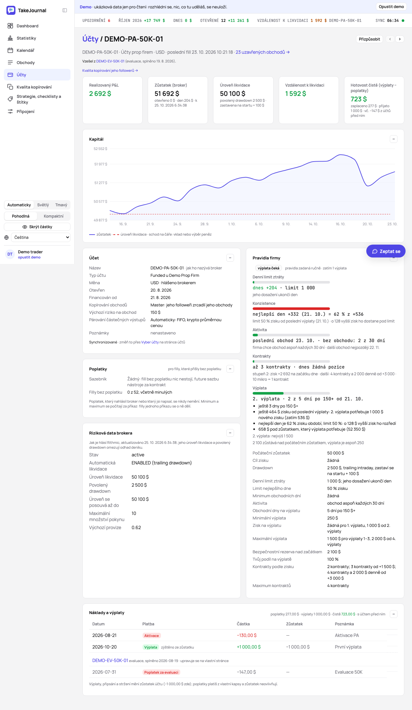The width and height of the screenshot is (412, 710).
Task: Collapse the Účet panel
Action: point(230,258)
